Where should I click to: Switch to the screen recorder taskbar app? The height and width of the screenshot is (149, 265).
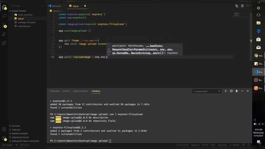coord(258,80)
